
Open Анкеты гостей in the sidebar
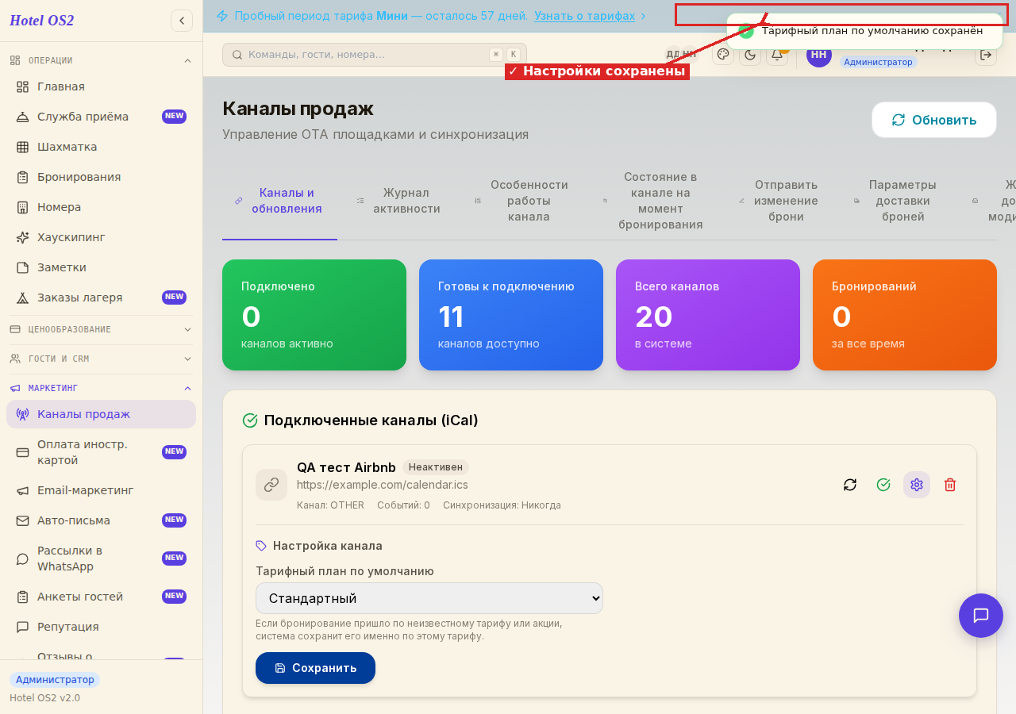click(101, 597)
